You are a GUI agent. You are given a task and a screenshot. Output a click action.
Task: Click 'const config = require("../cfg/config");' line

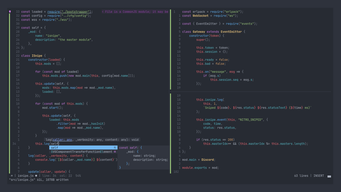[x=56, y=15]
